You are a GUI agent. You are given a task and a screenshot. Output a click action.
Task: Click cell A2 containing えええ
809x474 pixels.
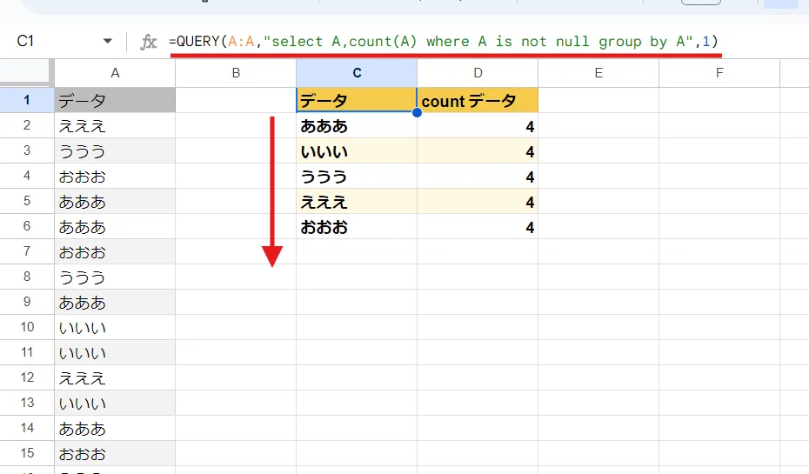[115, 125]
